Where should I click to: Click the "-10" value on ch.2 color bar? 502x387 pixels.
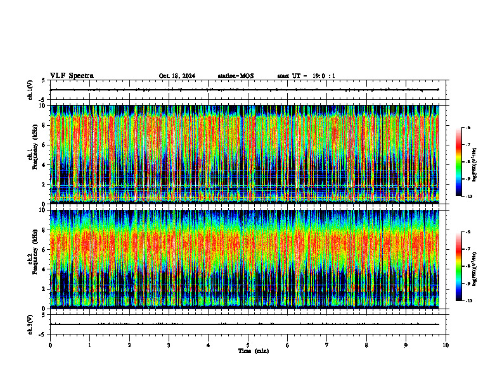[x=469, y=300]
